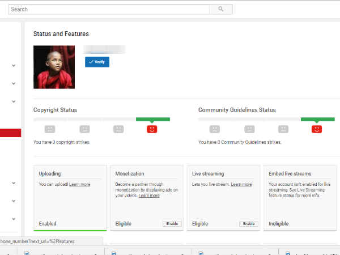Click the search magnifier button

(x=221, y=9)
